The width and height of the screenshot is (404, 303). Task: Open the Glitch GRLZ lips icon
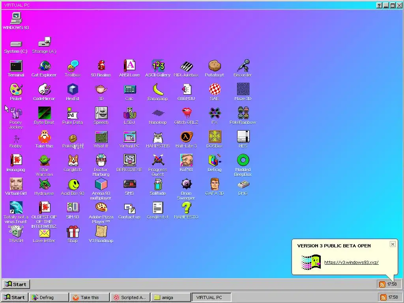point(186,116)
